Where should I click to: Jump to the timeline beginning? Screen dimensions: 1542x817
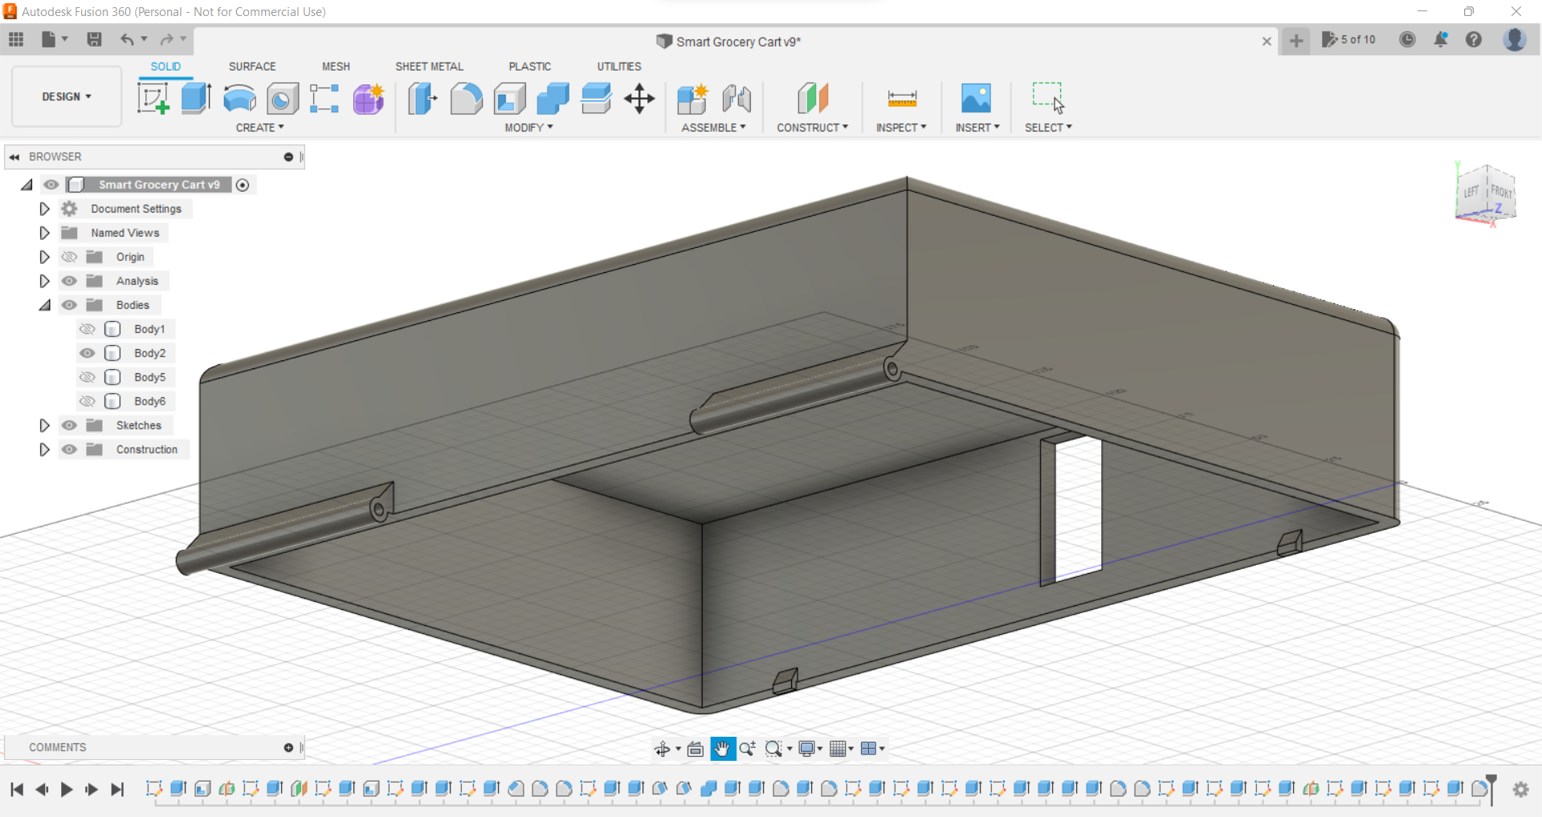(17, 790)
